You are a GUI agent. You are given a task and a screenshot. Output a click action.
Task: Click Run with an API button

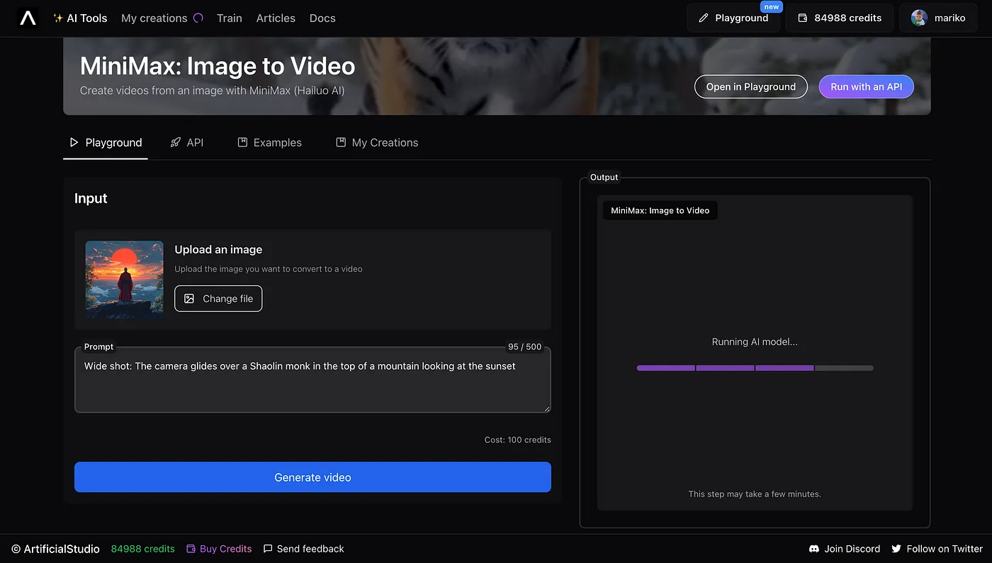tap(867, 86)
